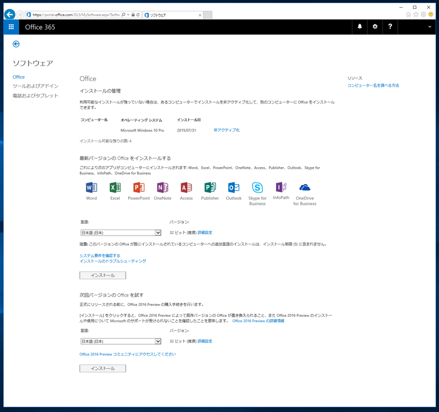Open Office 2016 Preview コミュニティ link

[x=128, y=354]
